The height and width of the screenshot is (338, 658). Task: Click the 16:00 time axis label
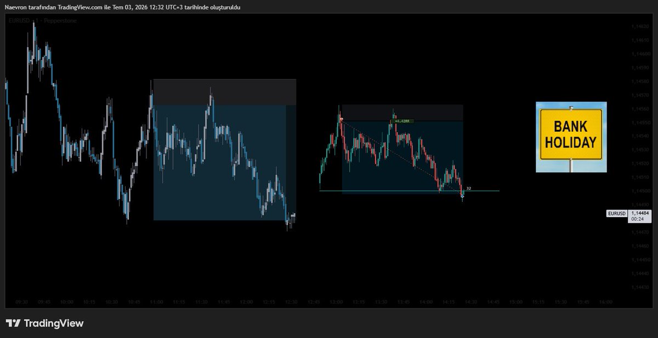click(606, 301)
